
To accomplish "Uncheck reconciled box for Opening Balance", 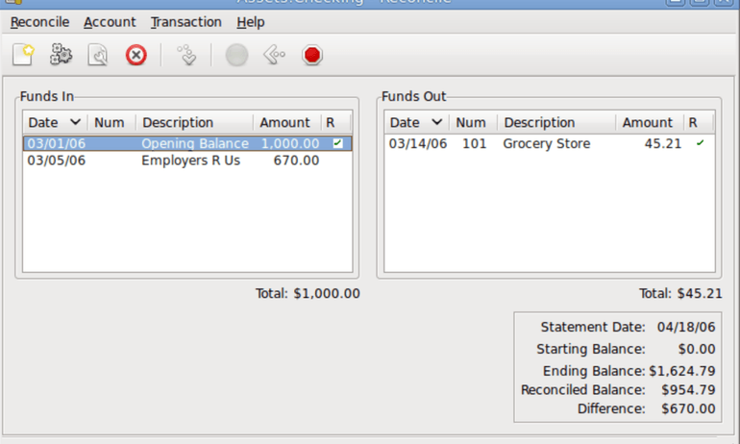I will point(337,143).
